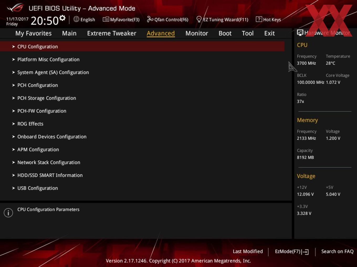Show the Hot Keys list label
Viewport: 357px width, 267px height.
point(272,19)
